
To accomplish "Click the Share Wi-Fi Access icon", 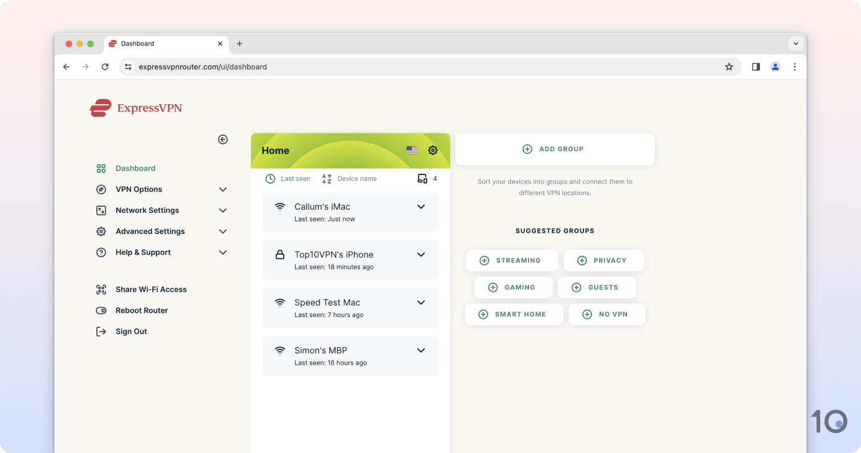I will 101,289.
